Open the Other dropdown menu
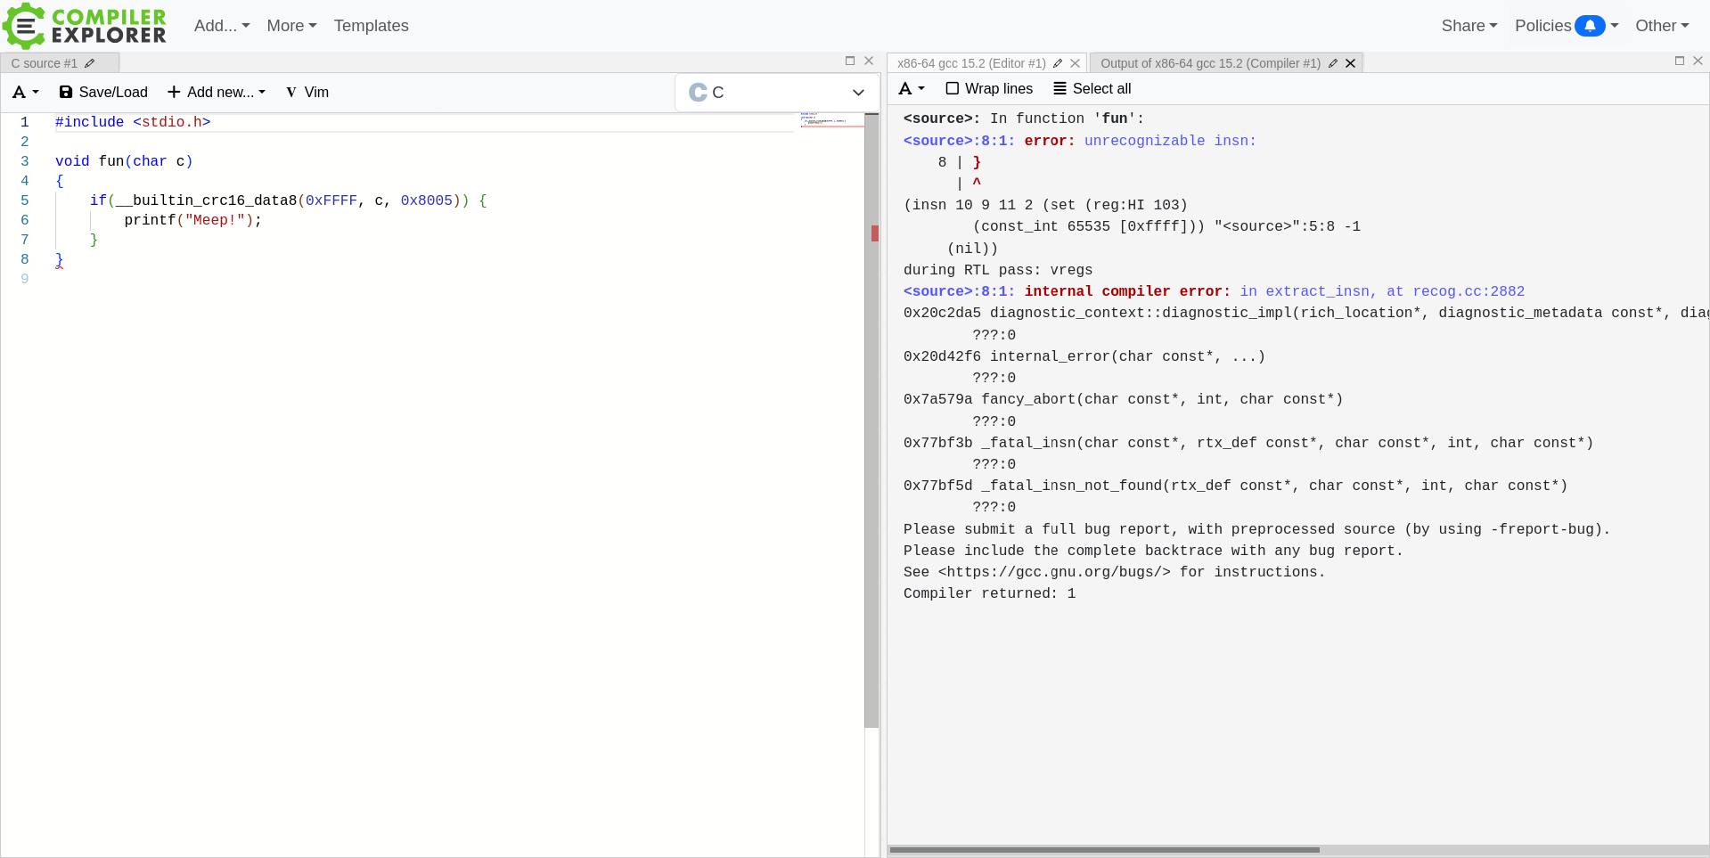1710x858 pixels. click(1662, 26)
